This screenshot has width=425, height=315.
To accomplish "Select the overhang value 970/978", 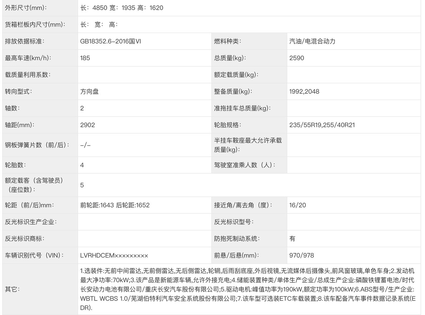I will [302, 255].
